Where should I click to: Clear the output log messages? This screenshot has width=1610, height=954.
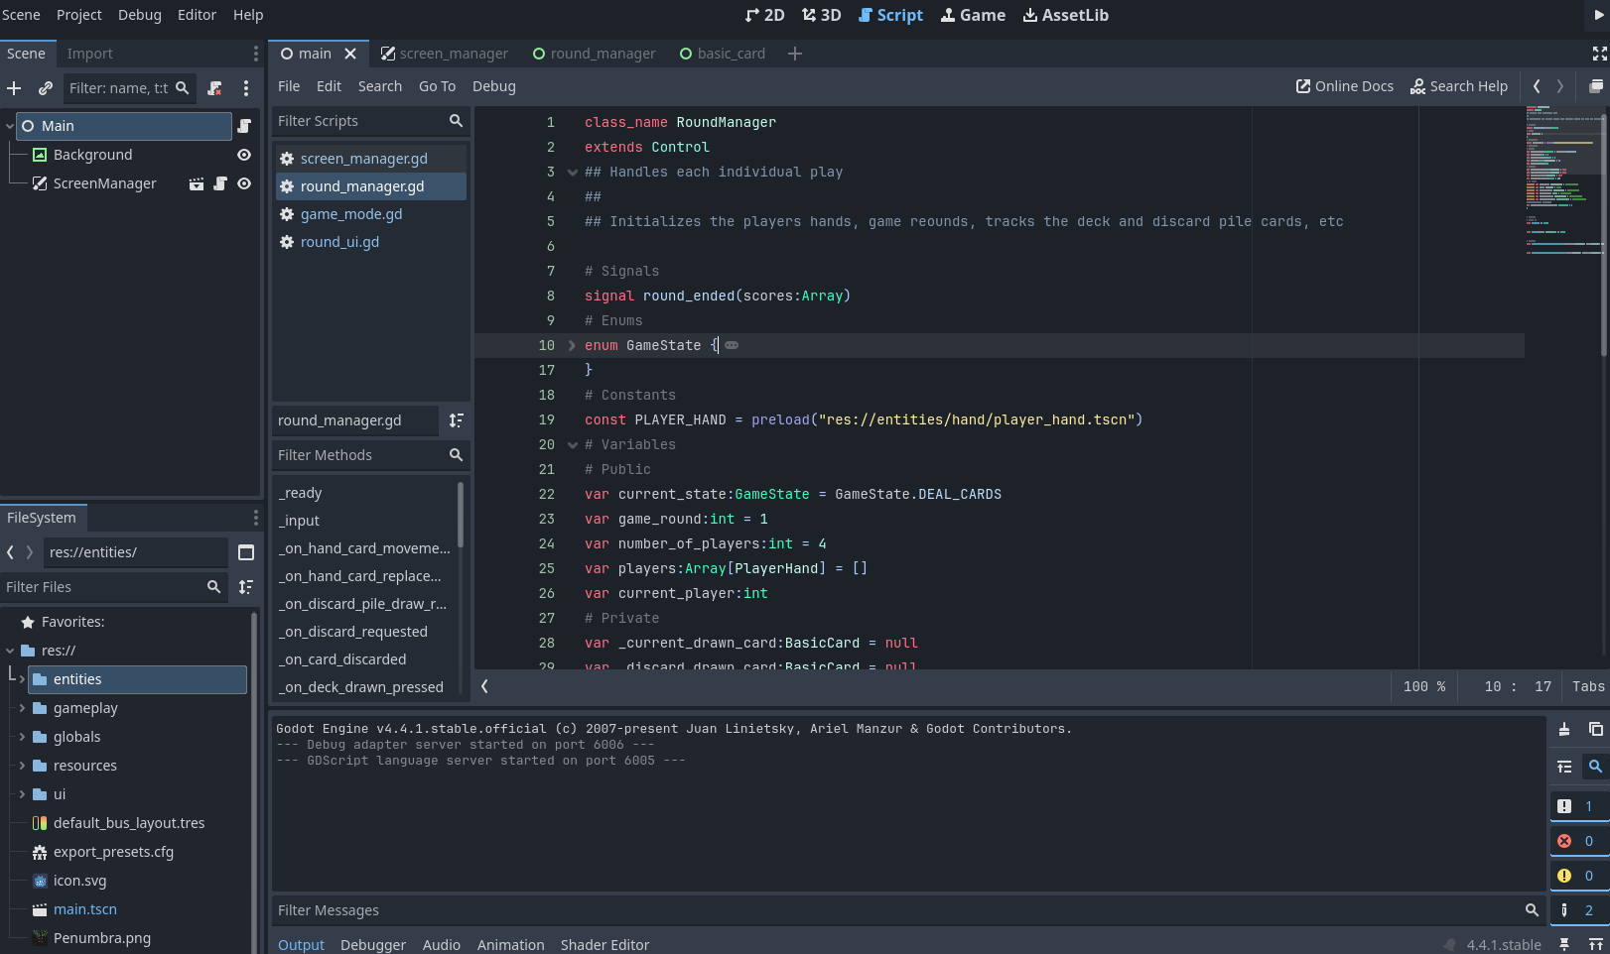(1563, 730)
